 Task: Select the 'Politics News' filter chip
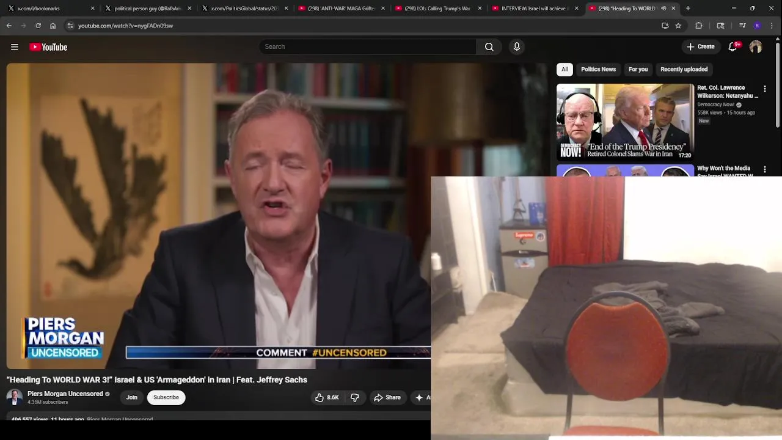click(598, 69)
